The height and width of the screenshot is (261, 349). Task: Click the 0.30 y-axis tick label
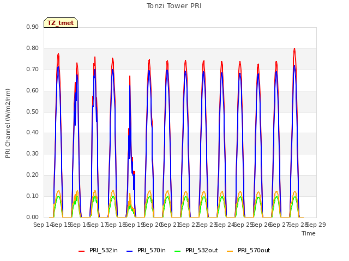pos(33,153)
